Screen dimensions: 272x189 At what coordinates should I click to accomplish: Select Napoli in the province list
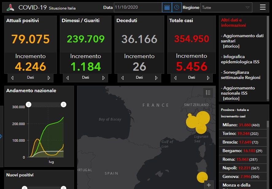point(241,168)
